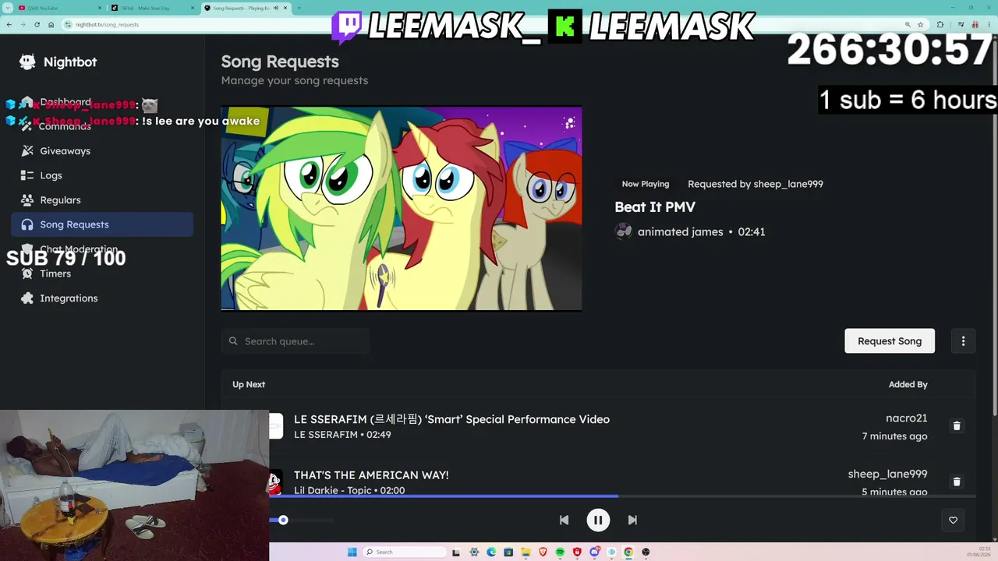The height and width of the screenshot is (561, 998).
Task: Click the 'Beat It PMV' song title
Action: (x=655, y=206)
